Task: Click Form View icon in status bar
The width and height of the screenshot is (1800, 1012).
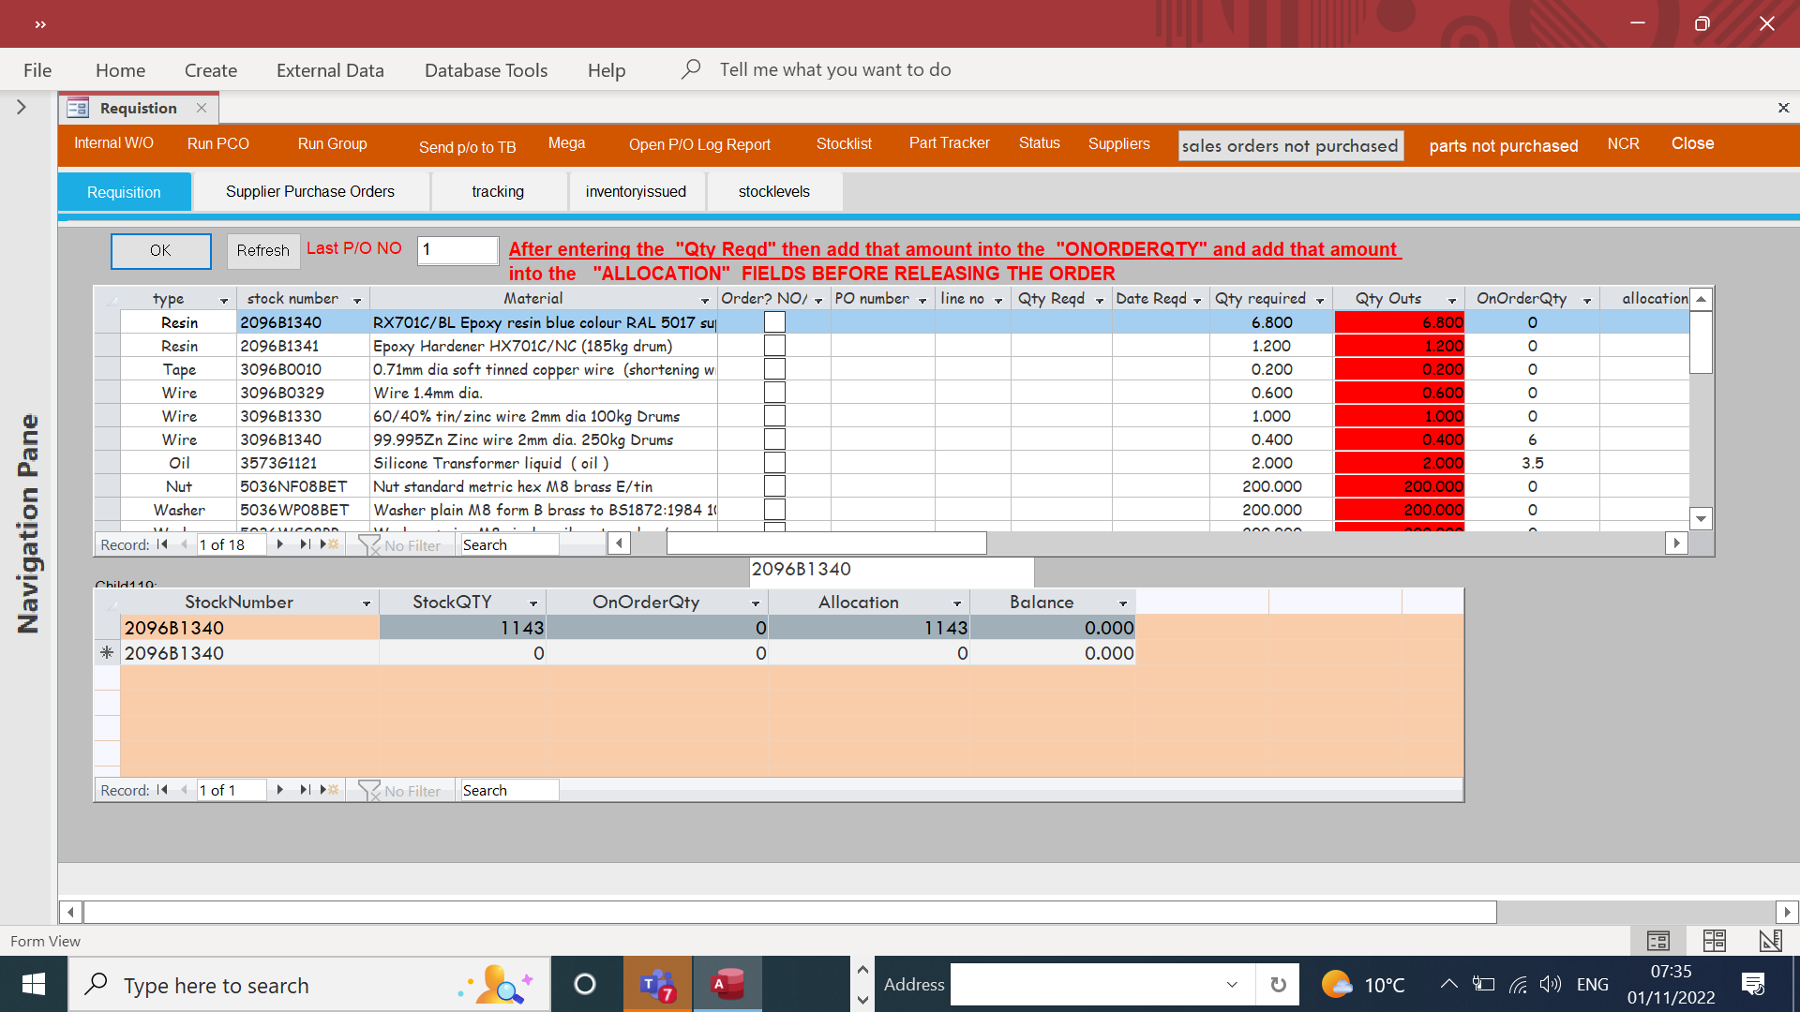Action: coord(1657,941)
